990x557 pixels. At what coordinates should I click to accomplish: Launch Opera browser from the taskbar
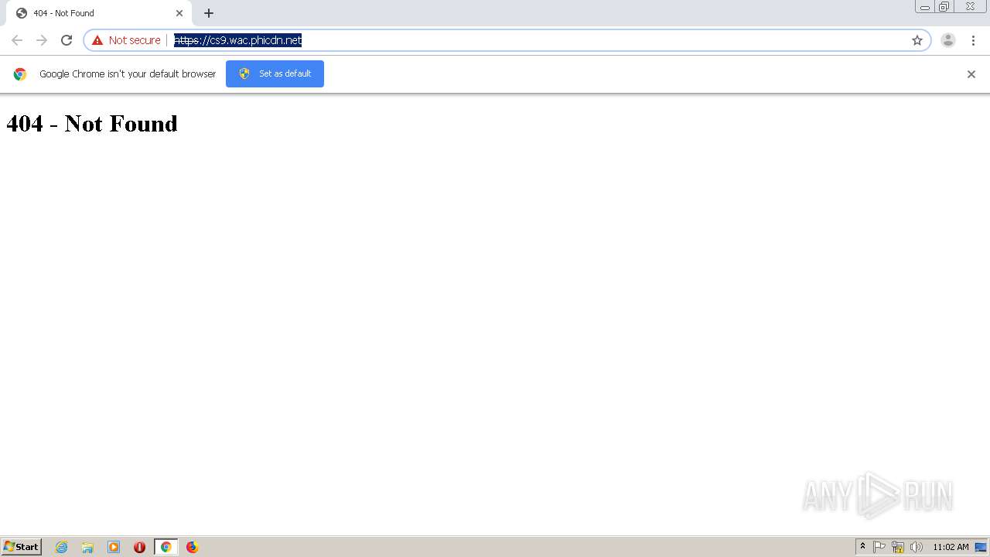pyautogui.click(x=140, y=547)
